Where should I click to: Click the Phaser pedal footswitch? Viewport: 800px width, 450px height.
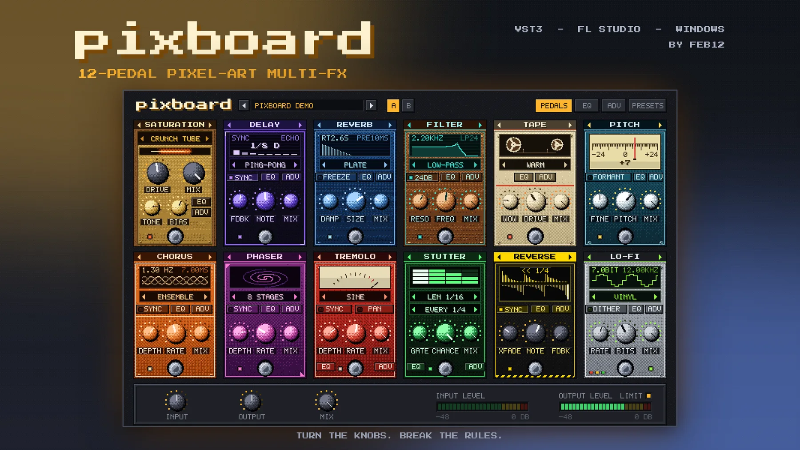[265, 368]
